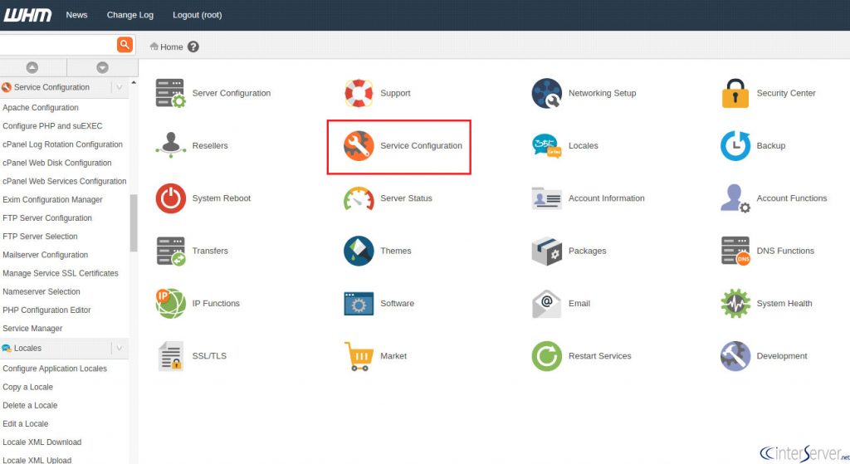Click the WHM logo
Viewport: 850px width, 464px height.
point(27,15)
